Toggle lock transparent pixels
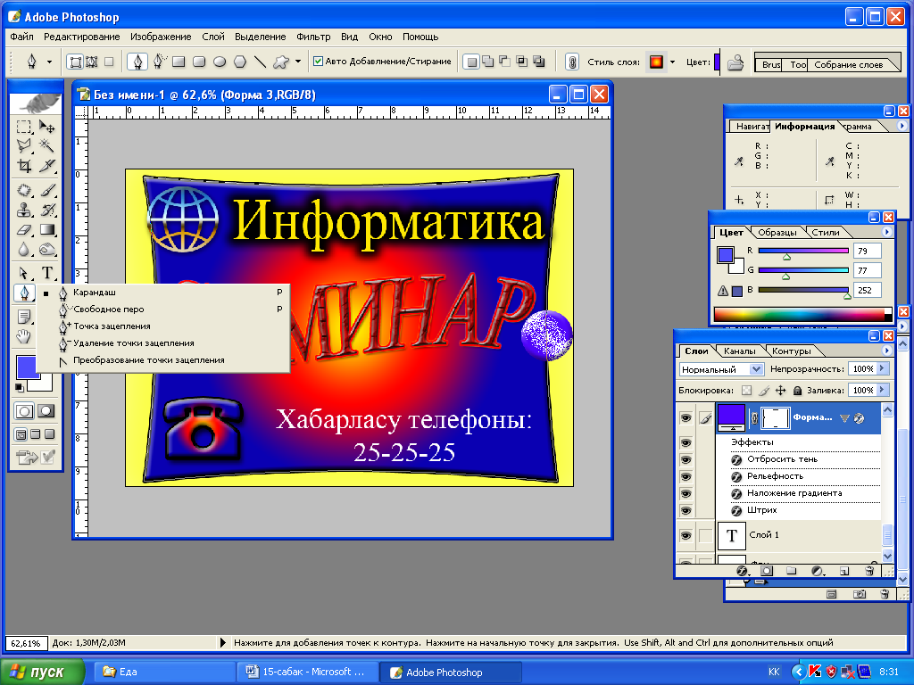 (x=747, y=391)
